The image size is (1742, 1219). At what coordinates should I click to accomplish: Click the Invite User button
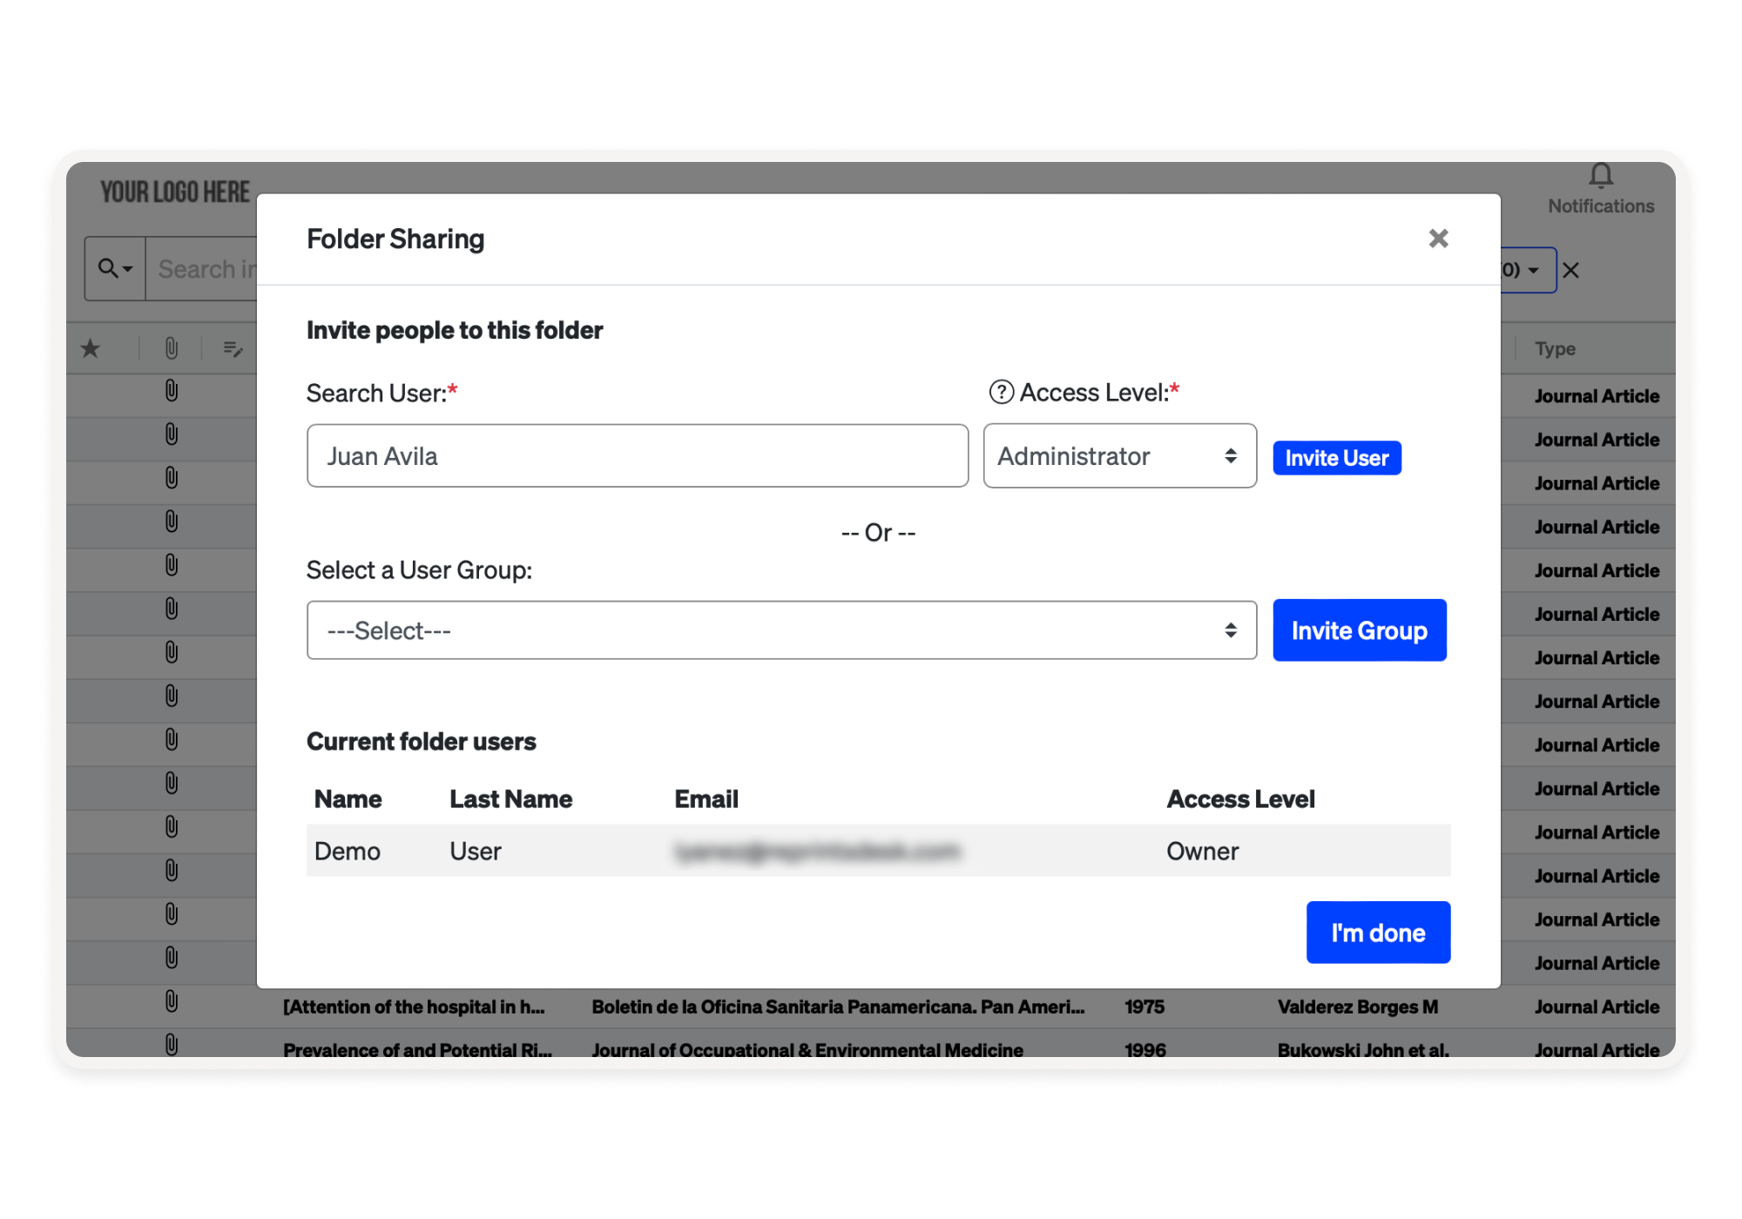click(x=1336, y=457)
